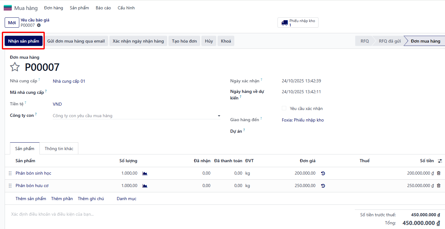Viewport: 445px width, 229px height.
Task: Open the gear settings icon next to P00007
Action: pyautogui.click(x=39, y=25)
